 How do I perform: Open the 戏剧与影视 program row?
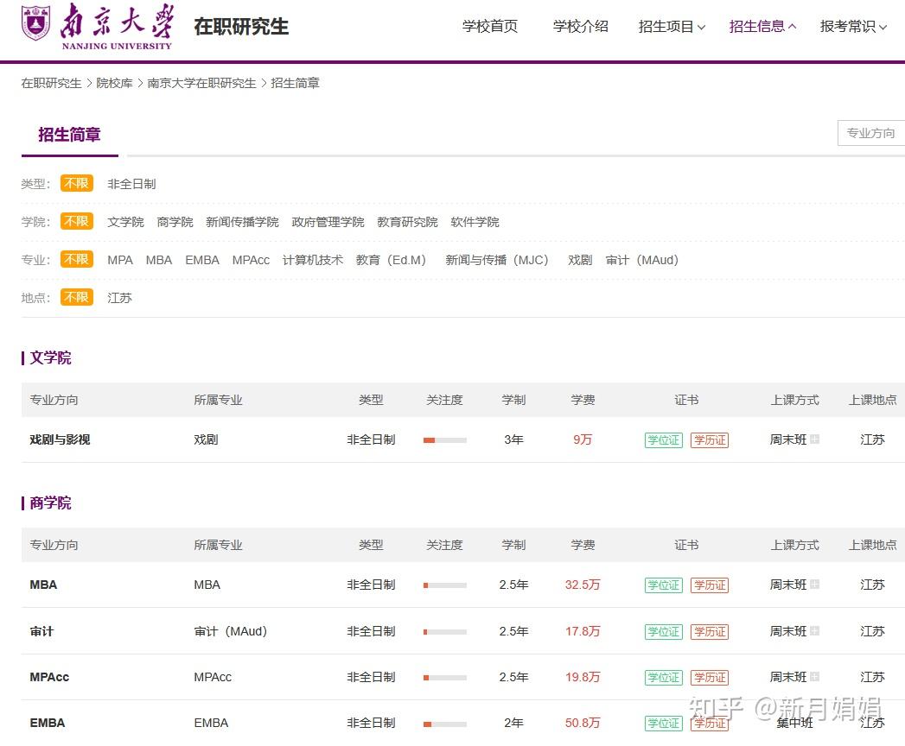pos(60,439)
